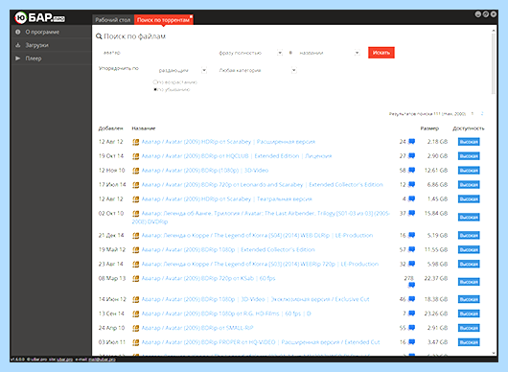Open Avatar 720p Leonardo and Scarabey link
This screenshot has height=372, width=508.
pyautogui.click(x=262, y=184)
